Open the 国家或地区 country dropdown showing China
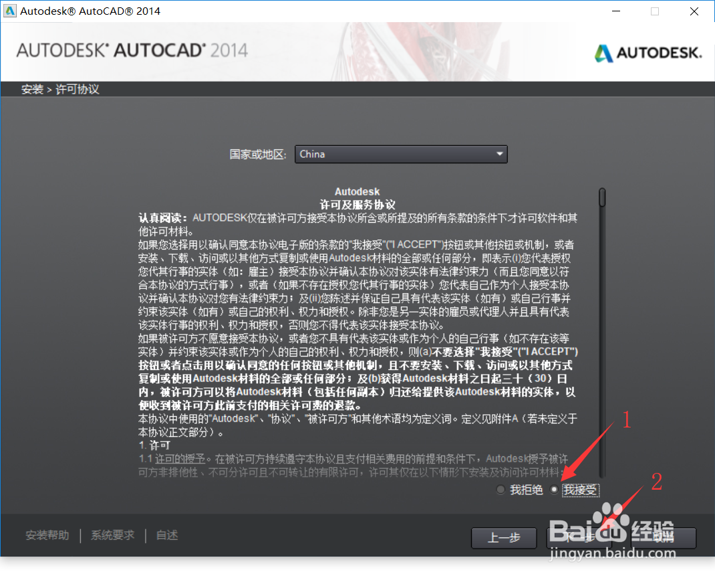This screenshot has width=715, height=578. coord(401,155)
